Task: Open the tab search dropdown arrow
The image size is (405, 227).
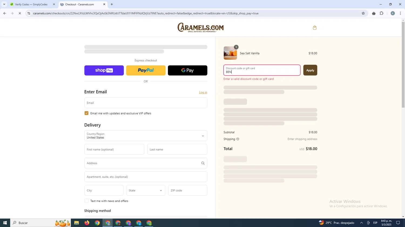Action: pos(4,4)
